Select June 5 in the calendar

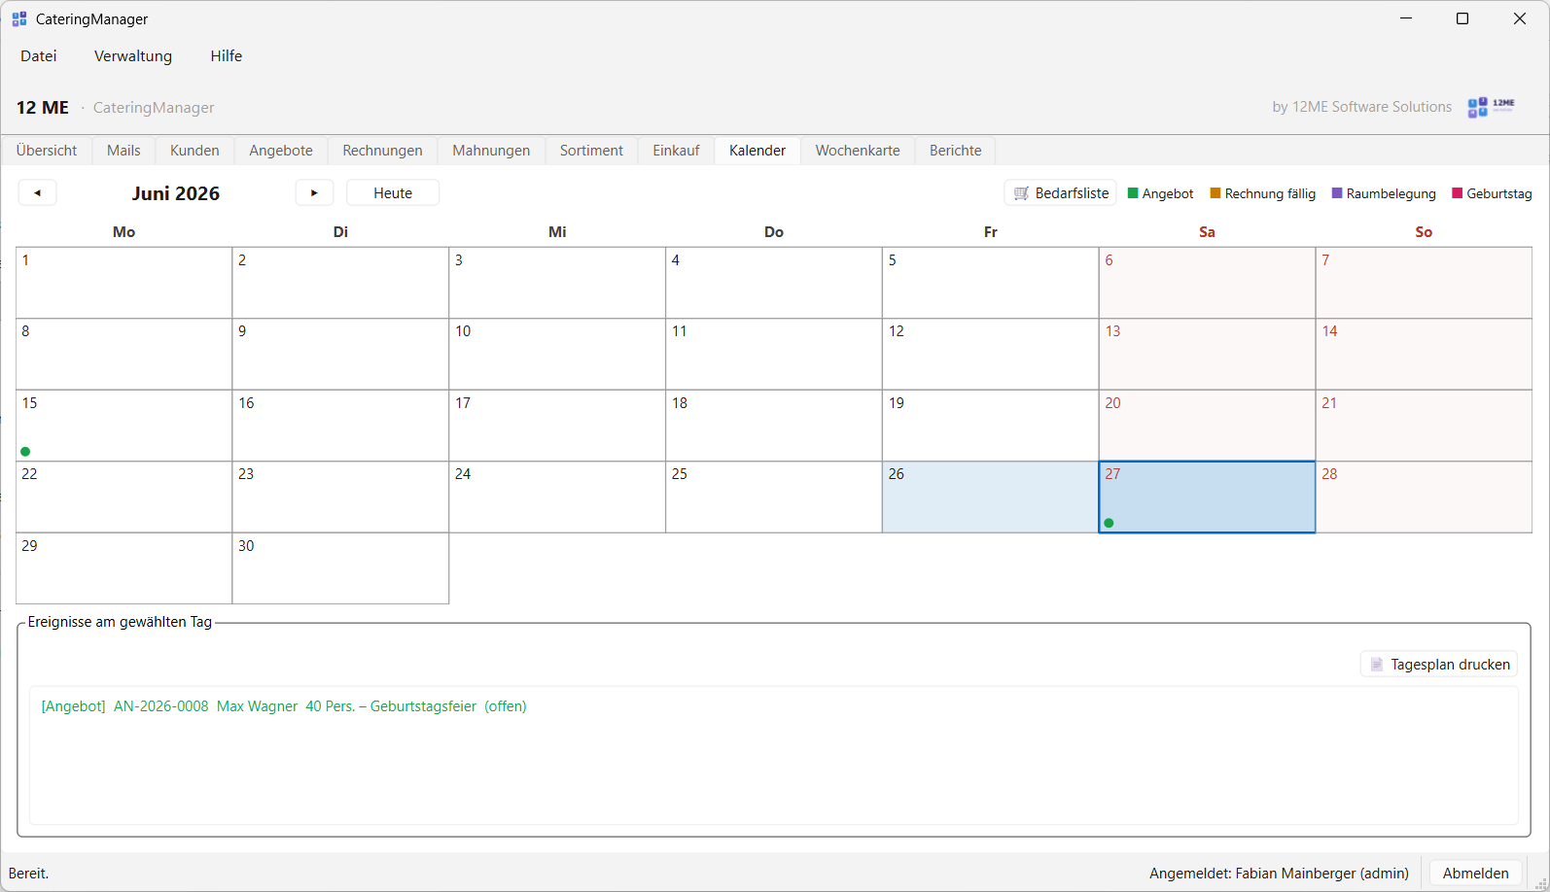[991, 283]
